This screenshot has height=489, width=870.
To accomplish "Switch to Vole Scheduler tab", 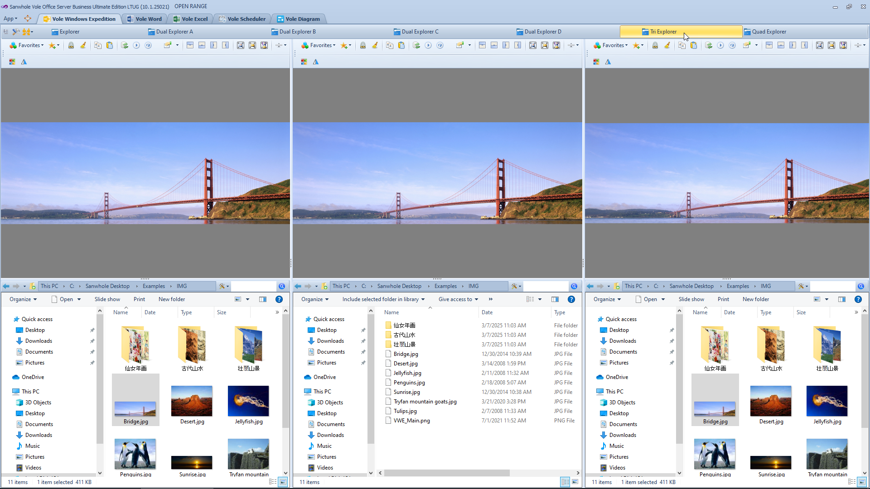I will (x=242, y=19).
